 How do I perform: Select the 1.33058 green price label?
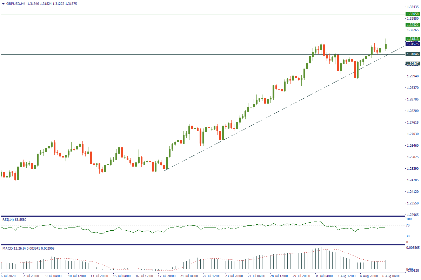click(412, 14)
